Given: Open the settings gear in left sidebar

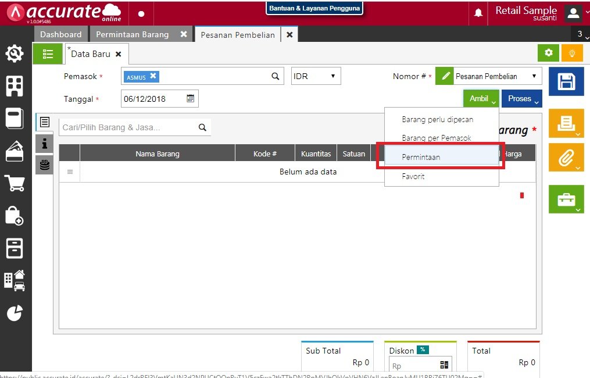Looking at the screenshot, I should 15,54.
